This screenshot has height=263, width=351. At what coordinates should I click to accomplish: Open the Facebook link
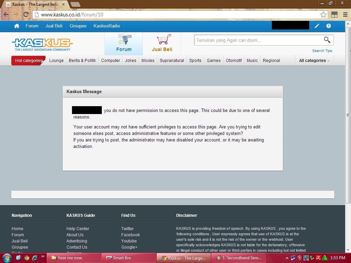(131, 235)
